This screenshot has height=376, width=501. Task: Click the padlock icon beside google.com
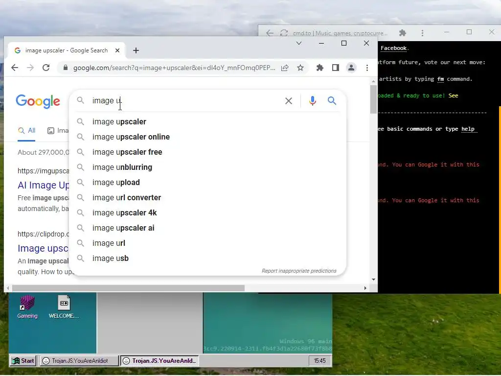[66, 68]
